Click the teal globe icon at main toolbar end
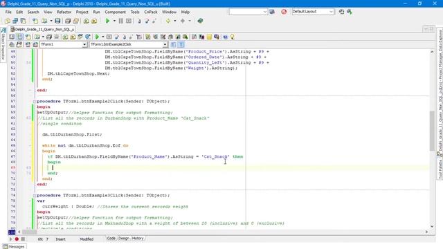The image size is (443, 249). 200,21
